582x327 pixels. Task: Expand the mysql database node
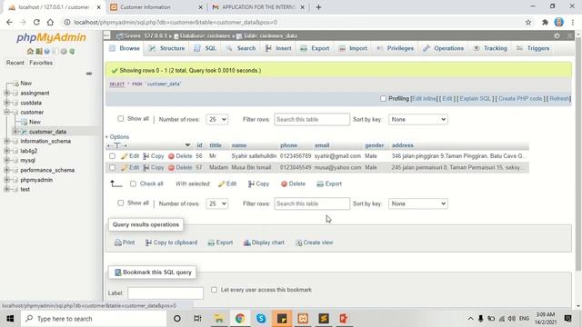pyautogui.click(x=6, y=161)
